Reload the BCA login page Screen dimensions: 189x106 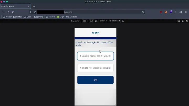[x=13, y=12]
